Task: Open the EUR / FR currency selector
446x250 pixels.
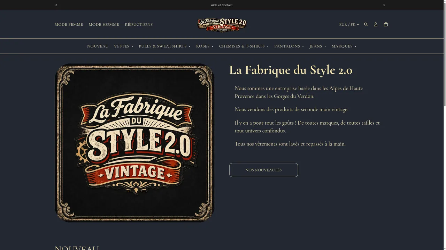Action: 349,24
